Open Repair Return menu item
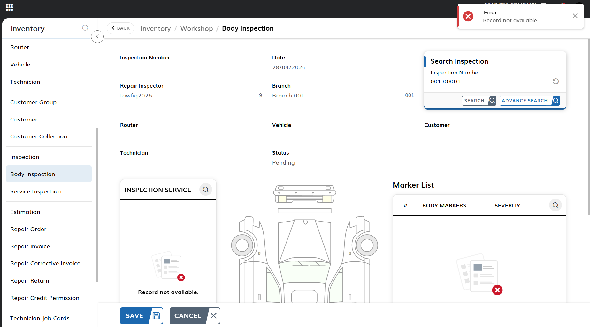This screenshot has height=327, width=590. pos(49,281)
